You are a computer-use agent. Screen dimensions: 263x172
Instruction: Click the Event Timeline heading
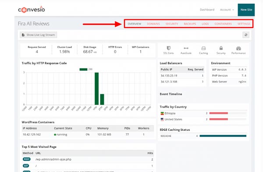click(171, 94)
